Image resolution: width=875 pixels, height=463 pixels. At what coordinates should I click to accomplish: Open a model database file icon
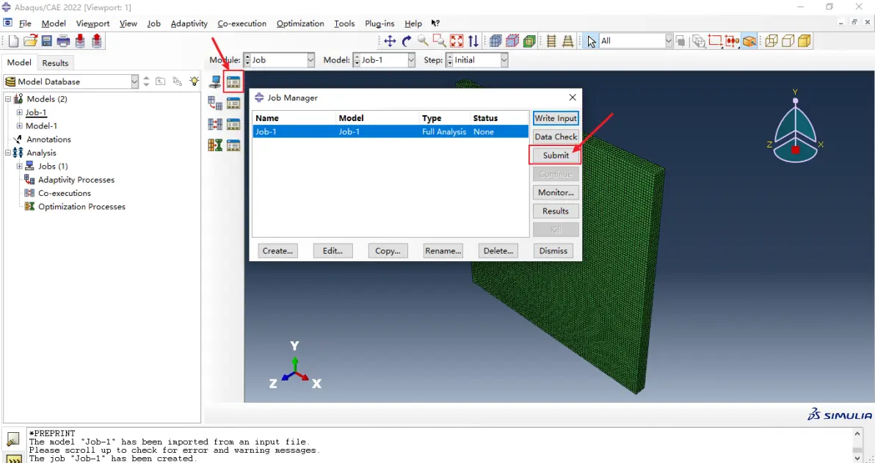30,40
